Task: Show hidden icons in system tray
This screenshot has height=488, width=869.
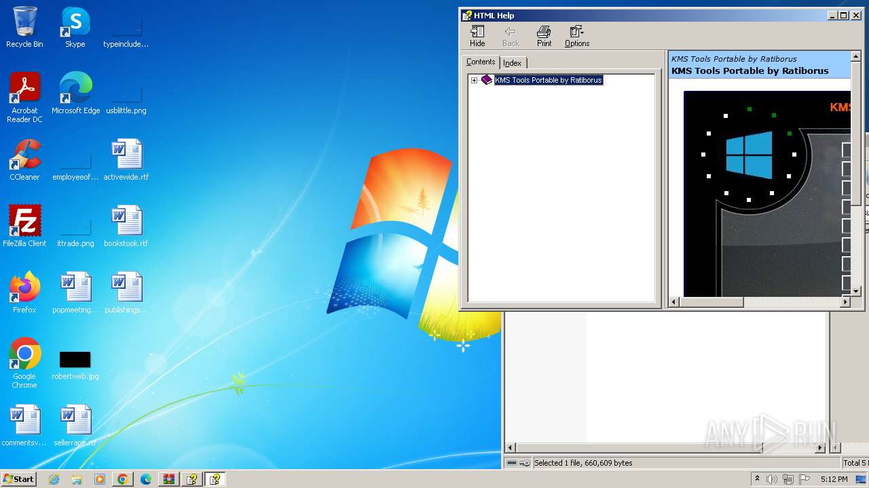Action: 757,479
